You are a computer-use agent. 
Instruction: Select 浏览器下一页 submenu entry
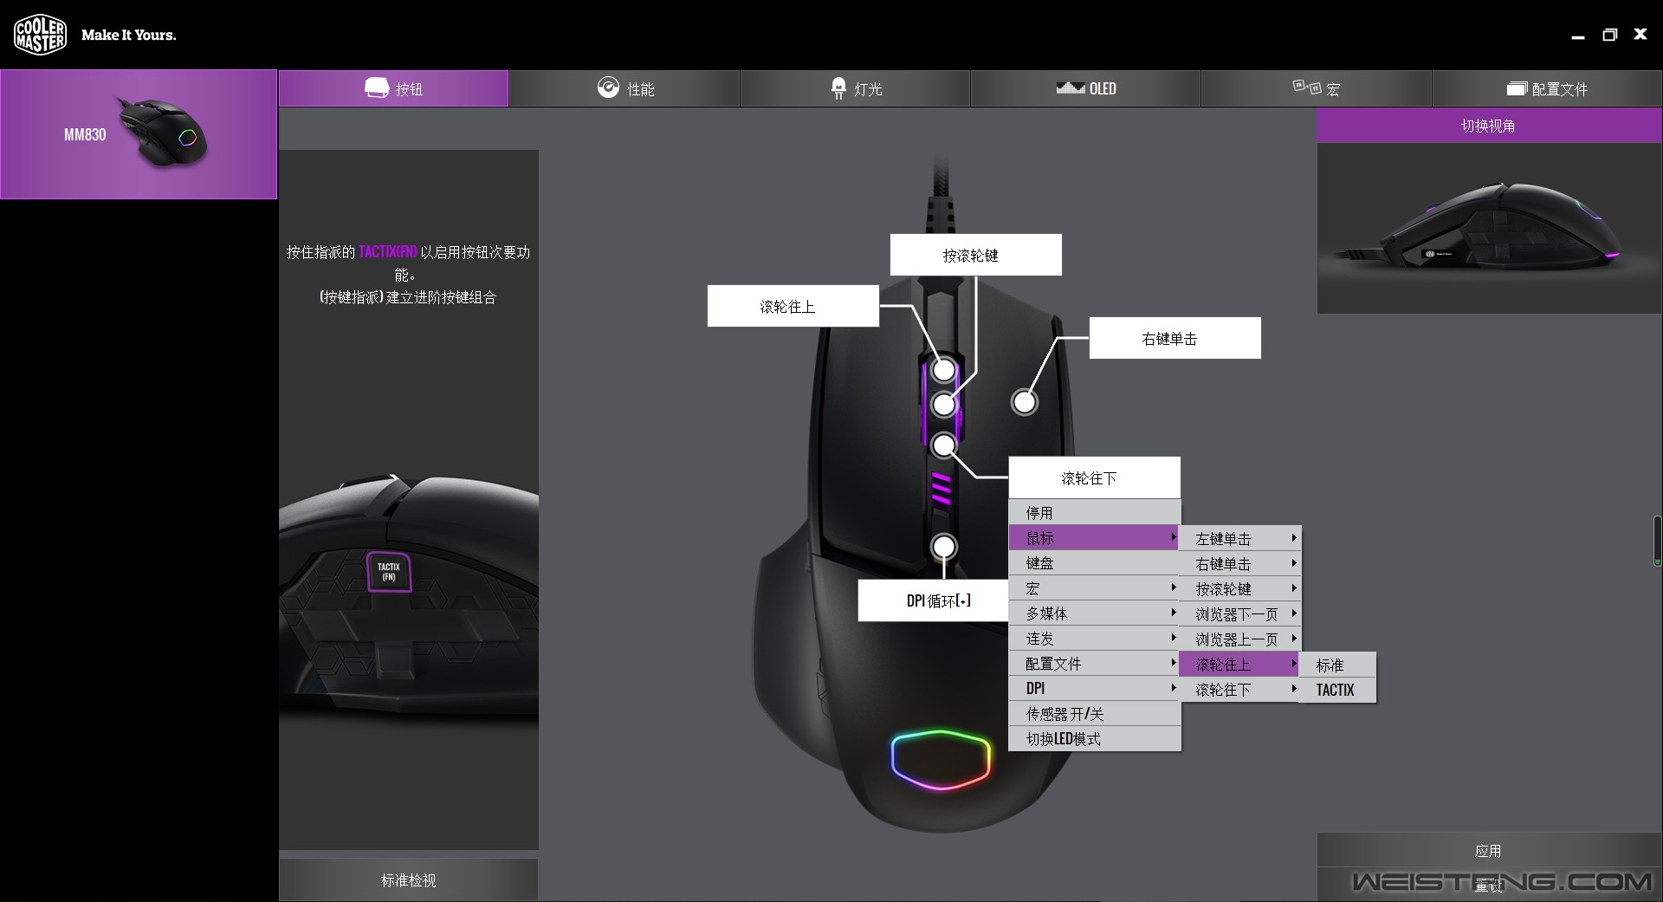coord(1240,613)
